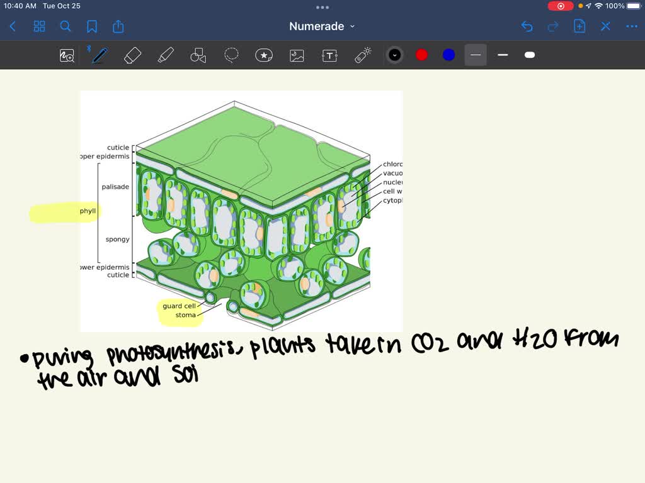
Task: Activate the Lasso selection tool
Action: click(231, 55)
